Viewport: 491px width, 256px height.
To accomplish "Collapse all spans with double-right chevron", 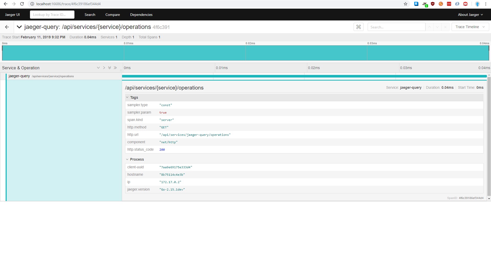I will (115, 68).
